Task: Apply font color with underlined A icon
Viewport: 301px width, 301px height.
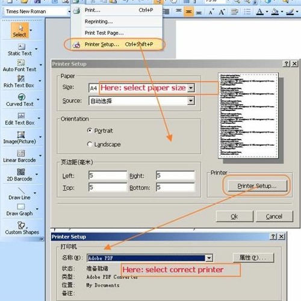Action: coord(260,12)
